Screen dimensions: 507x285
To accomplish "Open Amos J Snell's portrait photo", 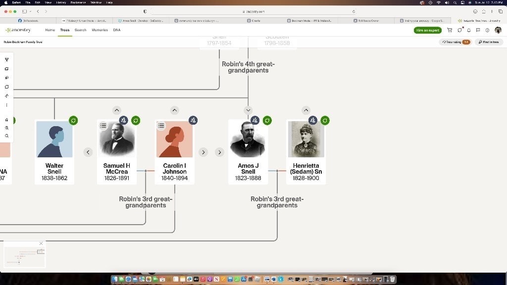I will [x=248, y=139].
